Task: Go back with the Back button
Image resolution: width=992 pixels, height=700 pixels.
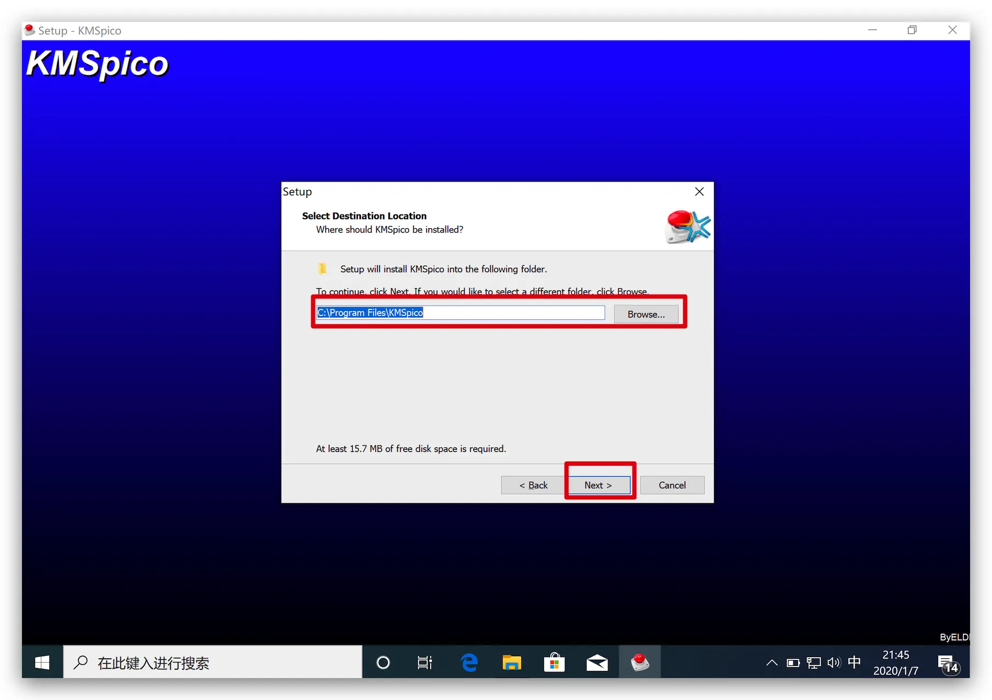Action: pyautogui.click(x=533, y=485)
